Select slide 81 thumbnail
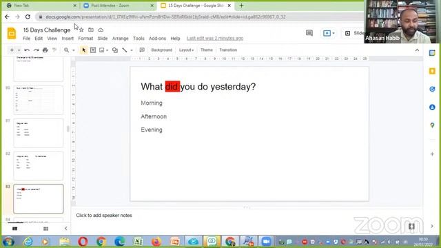Viewport: 441px width, 248px height. pos(39,133)
